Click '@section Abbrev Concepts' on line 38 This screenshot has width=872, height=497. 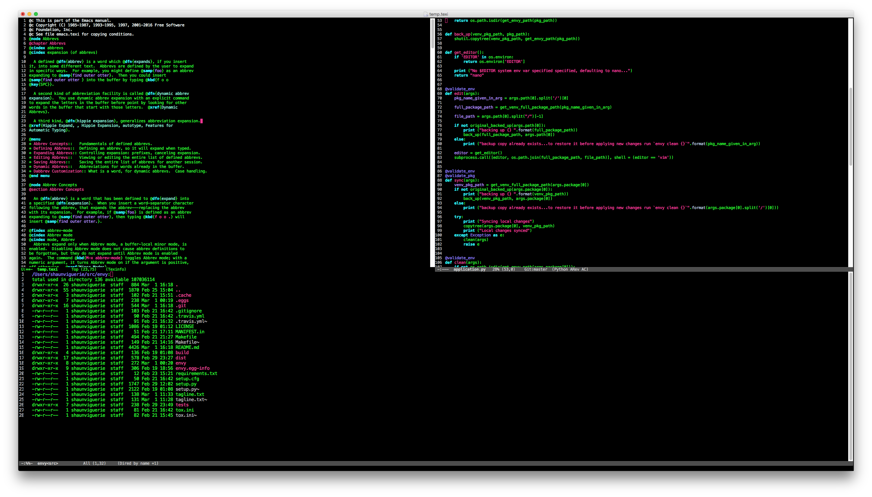[56, 189]
